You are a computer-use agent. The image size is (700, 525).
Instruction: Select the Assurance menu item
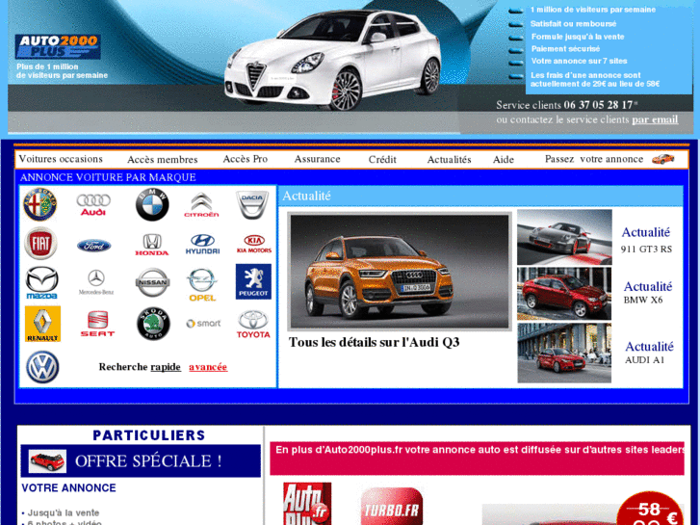pos(317,159)
